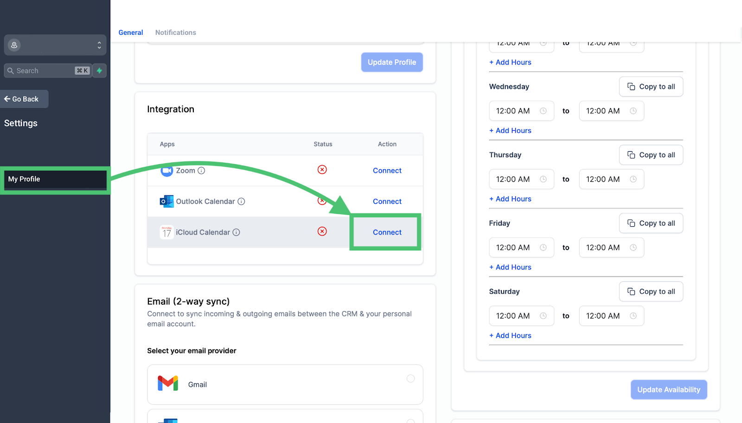Click the Email (2-way sync) heading
Image resolution: width=742 pixels, height=423 pixels.
188,301
